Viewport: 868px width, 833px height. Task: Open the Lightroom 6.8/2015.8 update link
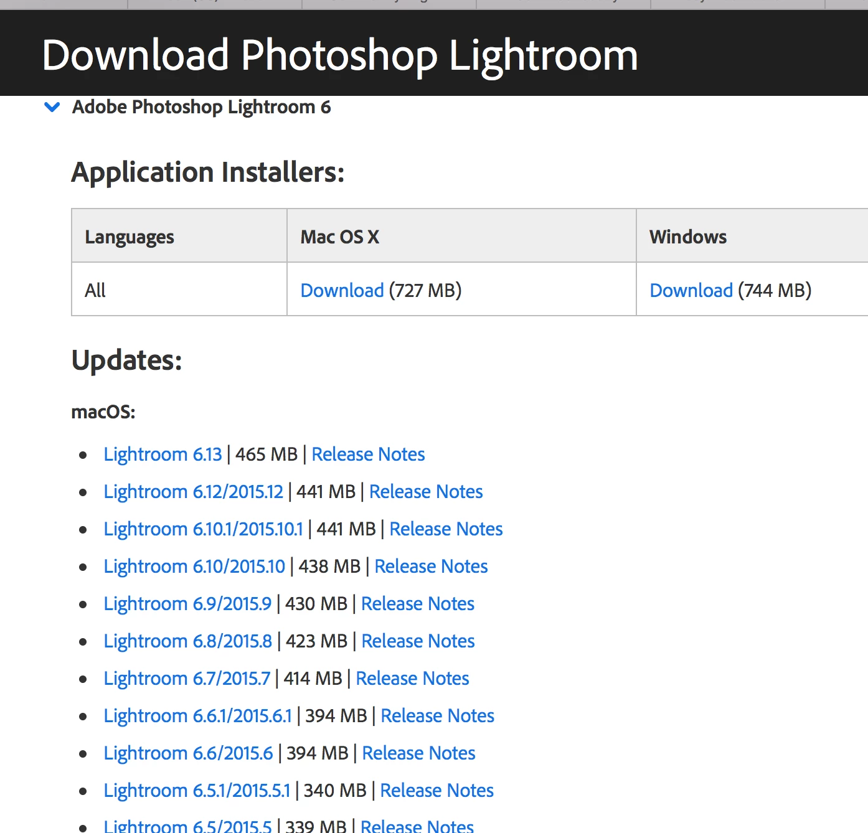pos(187,641)
